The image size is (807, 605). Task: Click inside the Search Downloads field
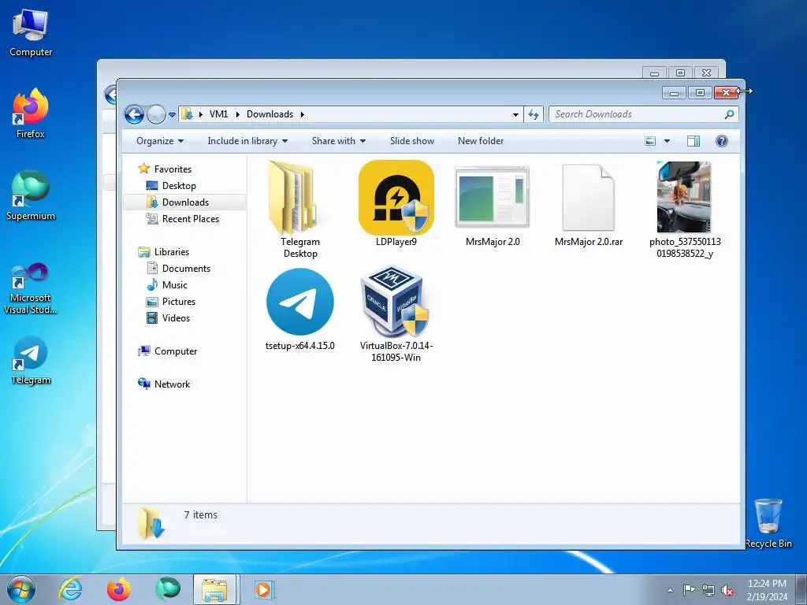(643, 114)
